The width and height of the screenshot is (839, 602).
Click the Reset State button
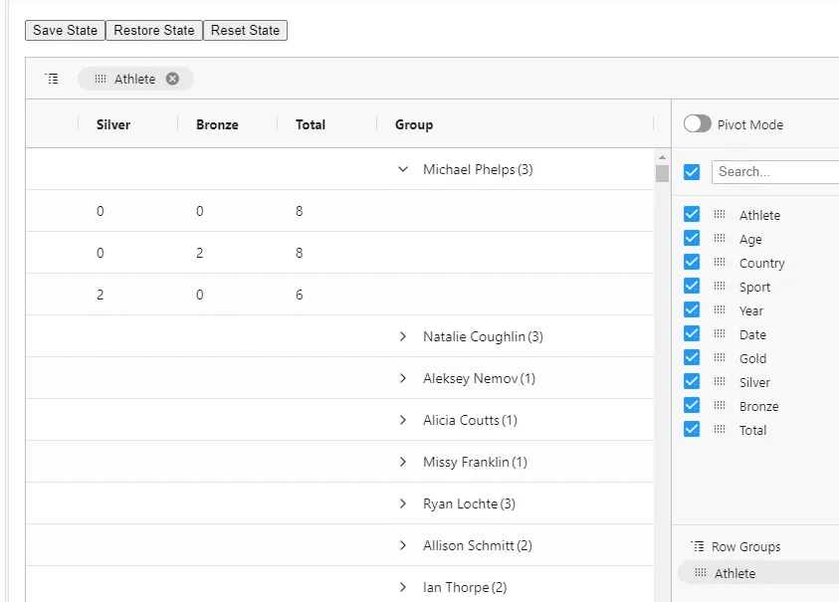pos(245,31)
